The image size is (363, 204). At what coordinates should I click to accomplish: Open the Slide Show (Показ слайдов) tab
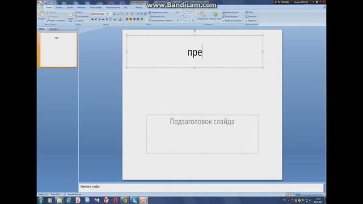96,7
